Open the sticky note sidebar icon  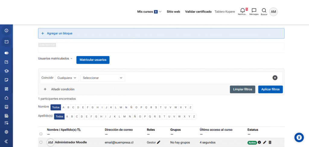[6, 80]
